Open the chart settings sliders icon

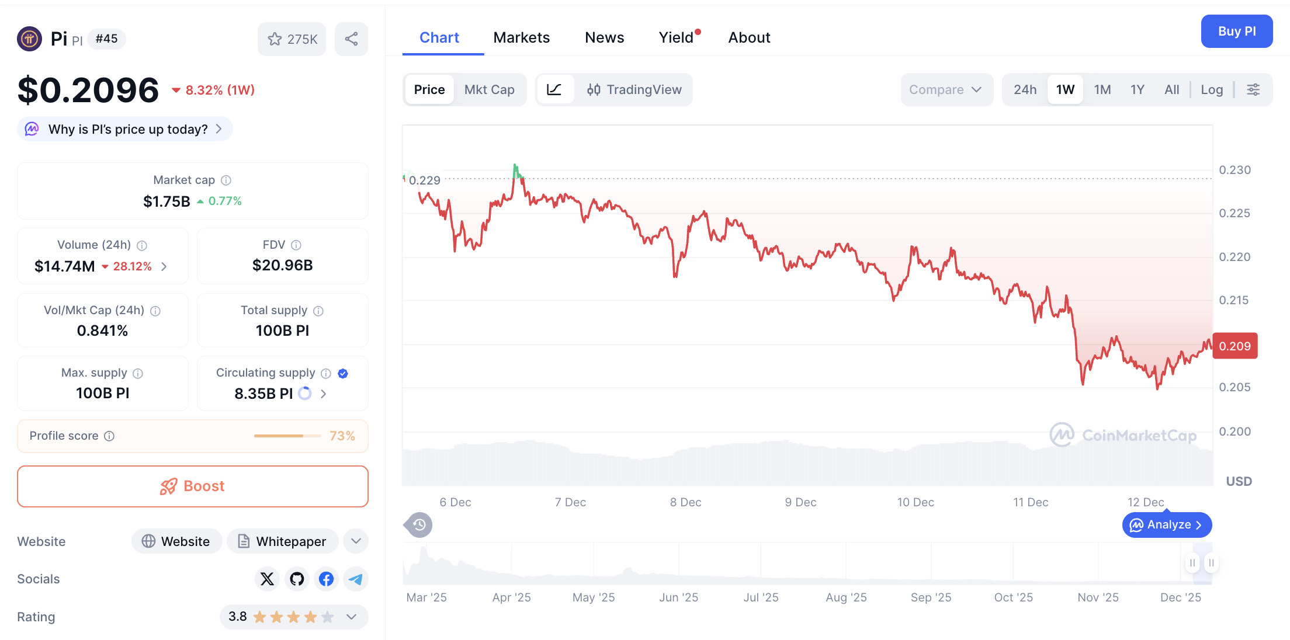pos(1254,89)
